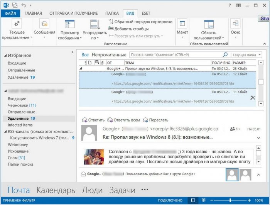Image resolution: width=270 pixels, height=205 pixels.
Task: Switch to the ГЛАВНАЯ tab
Action: pyautogui.click(x=33, y=13)
